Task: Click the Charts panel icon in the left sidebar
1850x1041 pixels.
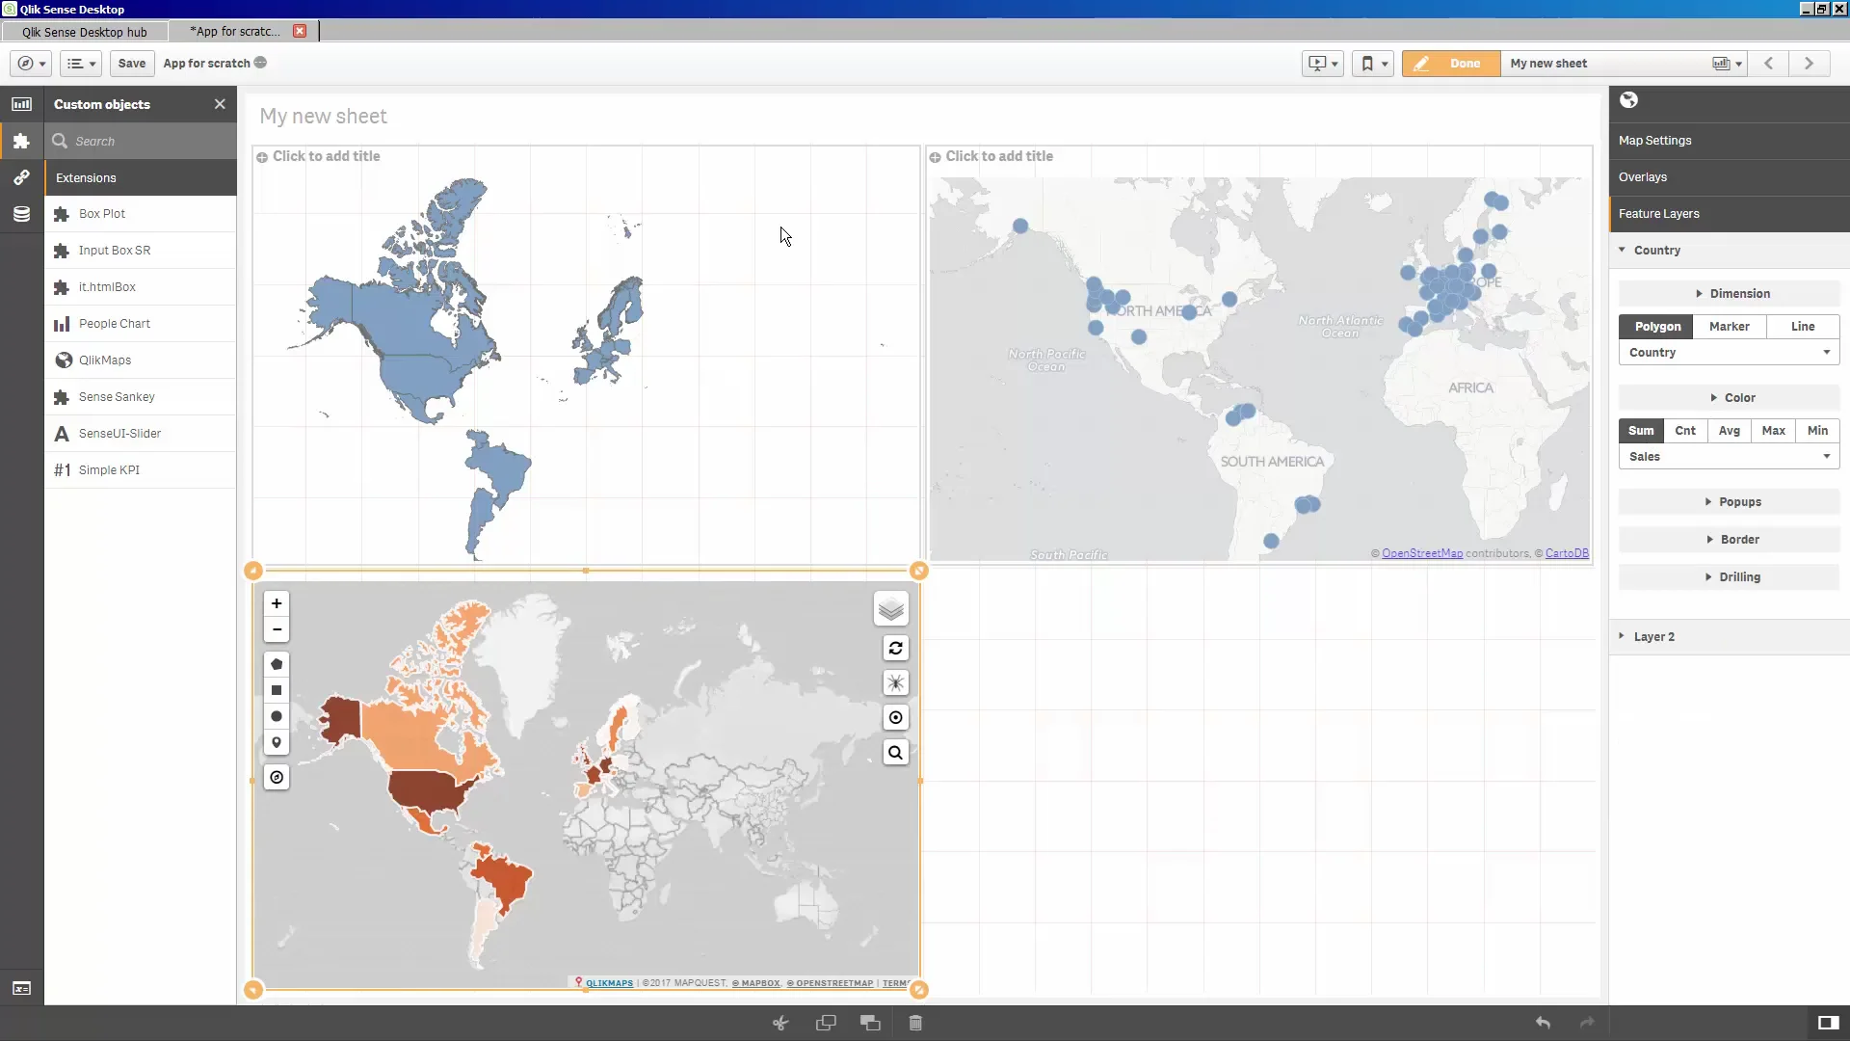Action: coord(21,103)
